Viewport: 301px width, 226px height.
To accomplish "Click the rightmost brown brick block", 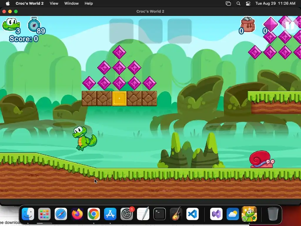I will [149, 98].
